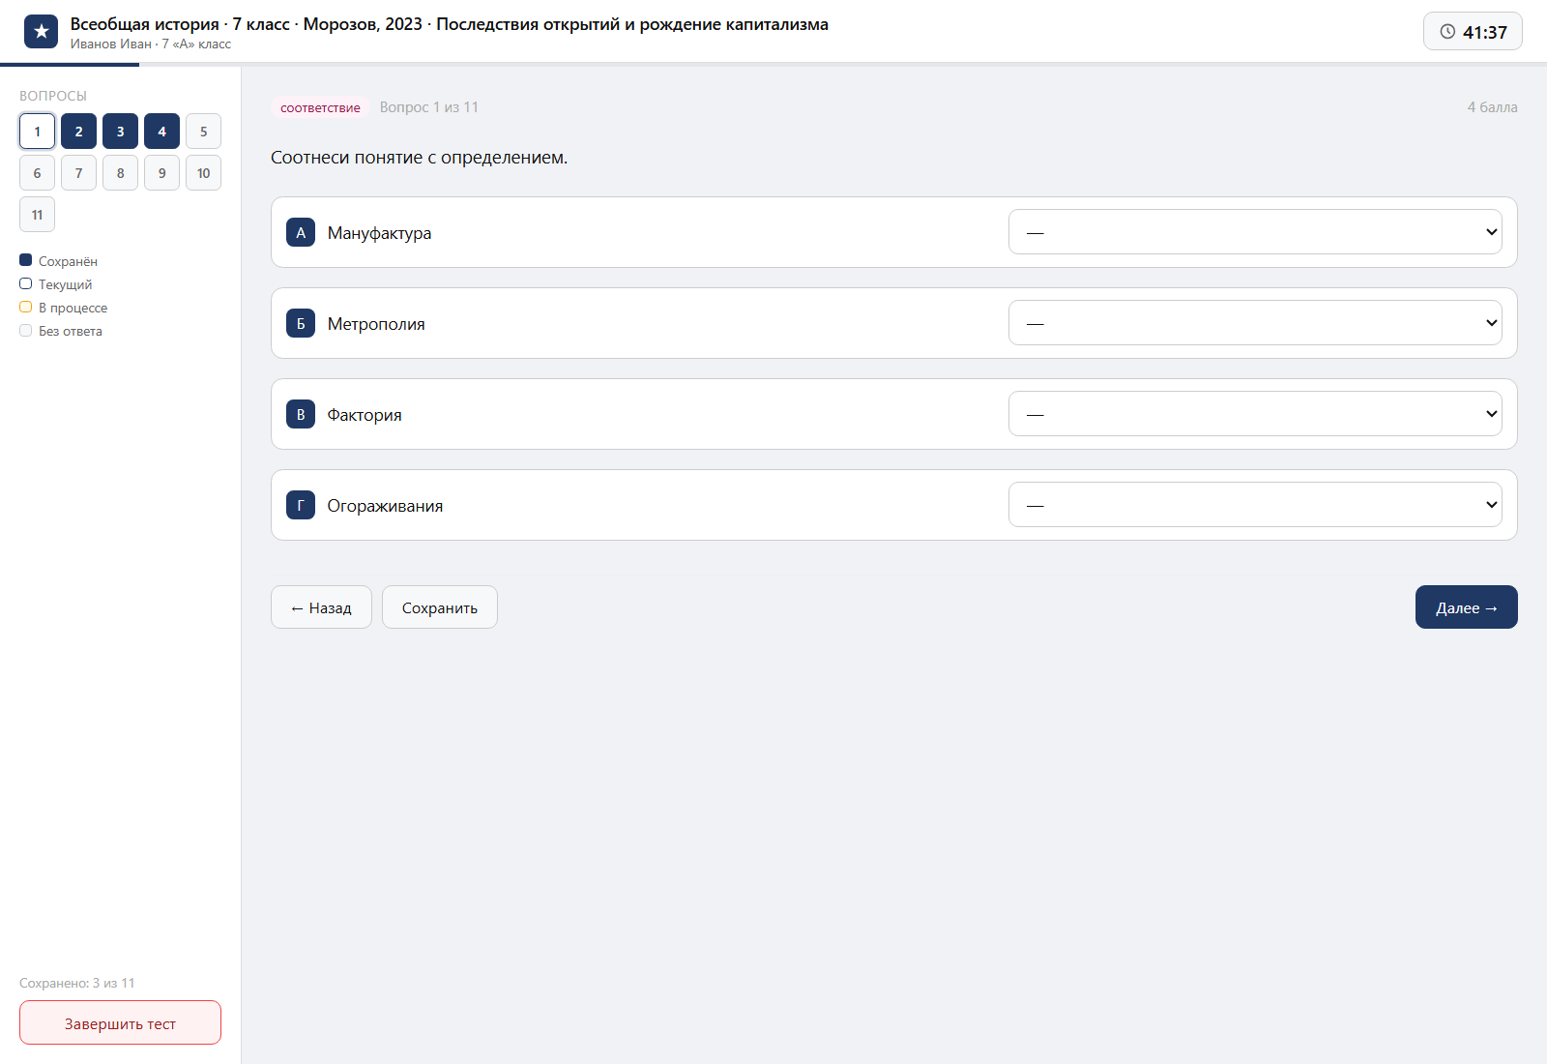Click the letter Б badge beside Метрополия
This screenshot has width=1547, height=1064.
point(301,323)
